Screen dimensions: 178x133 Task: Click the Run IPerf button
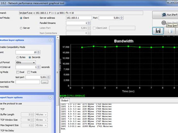click(x=165, y=15)
